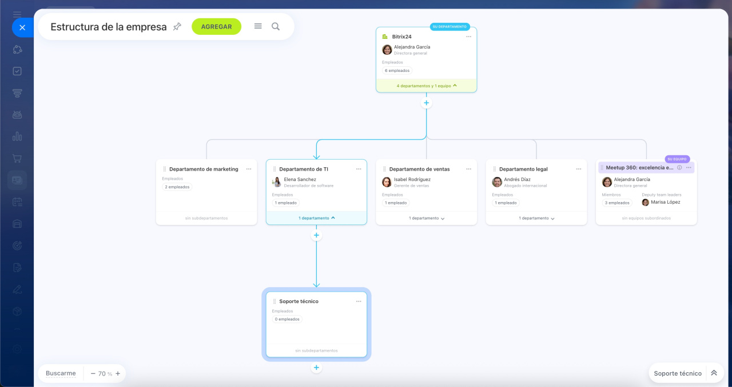The width and height of the screenshot is (732, 387).
Task: Click the Isabel Rodríguez name
Action: [412, 179]
